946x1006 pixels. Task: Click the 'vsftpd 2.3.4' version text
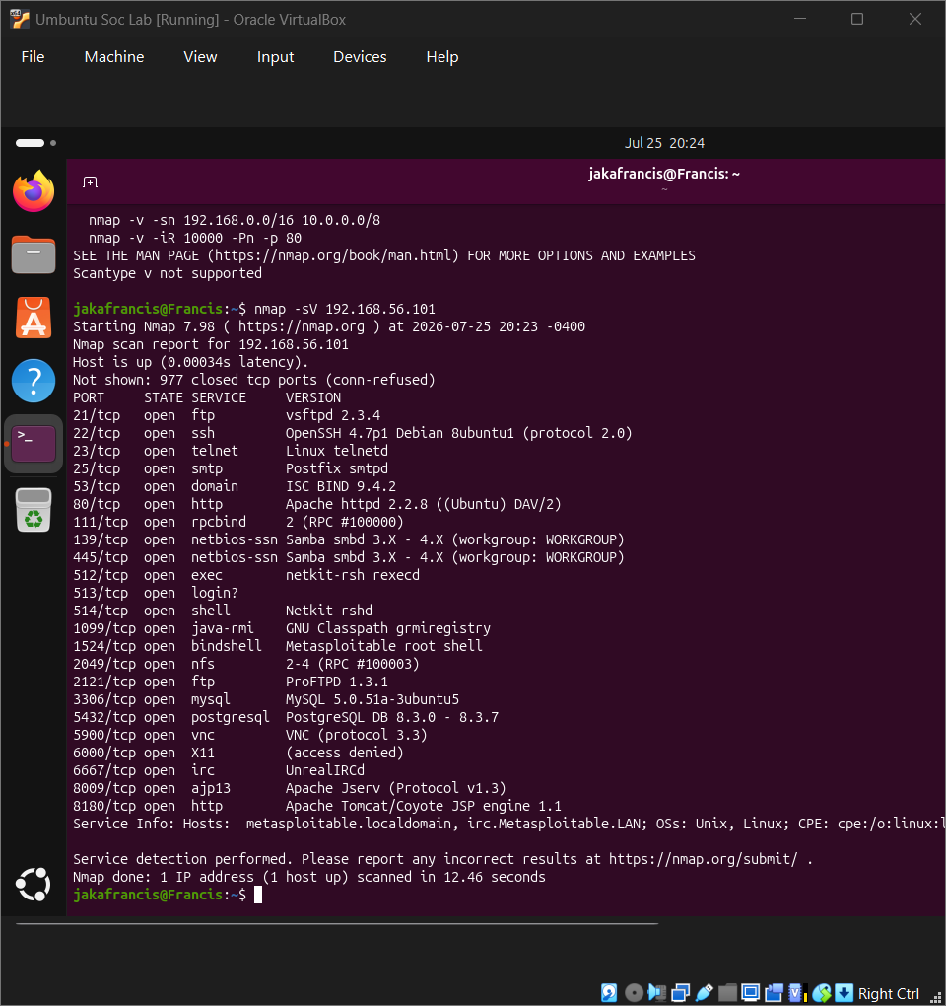(333, 415)
